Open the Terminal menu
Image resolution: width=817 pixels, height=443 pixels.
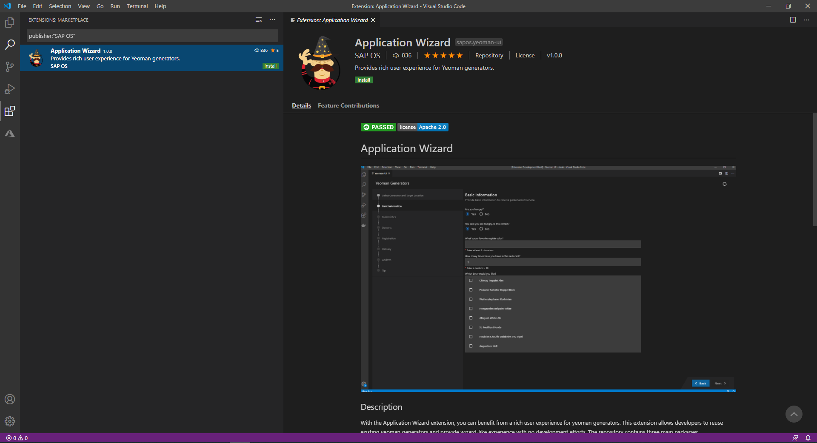tap(137, 6)
